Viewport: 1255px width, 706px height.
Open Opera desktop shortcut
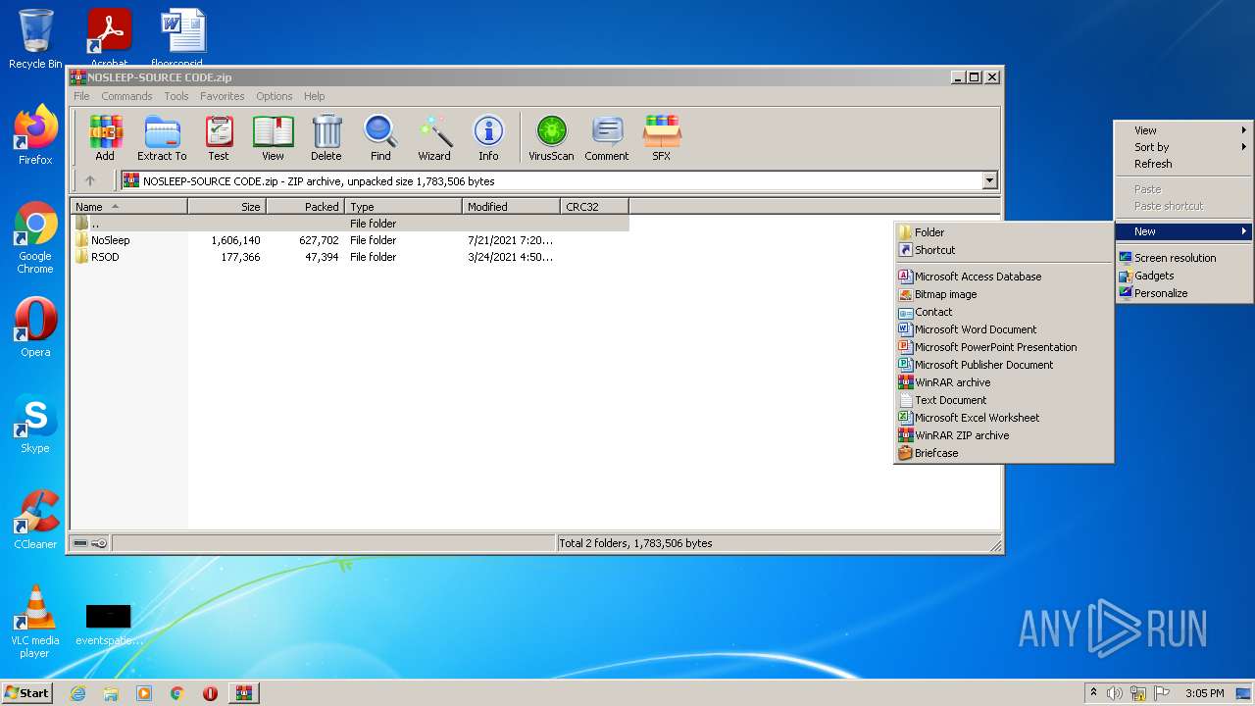[35, 328]
